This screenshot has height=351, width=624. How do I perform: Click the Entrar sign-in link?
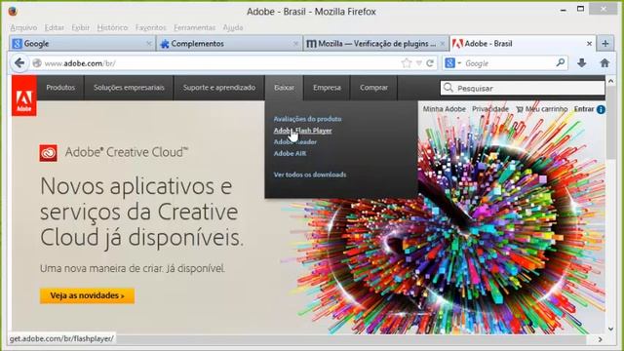584,108
